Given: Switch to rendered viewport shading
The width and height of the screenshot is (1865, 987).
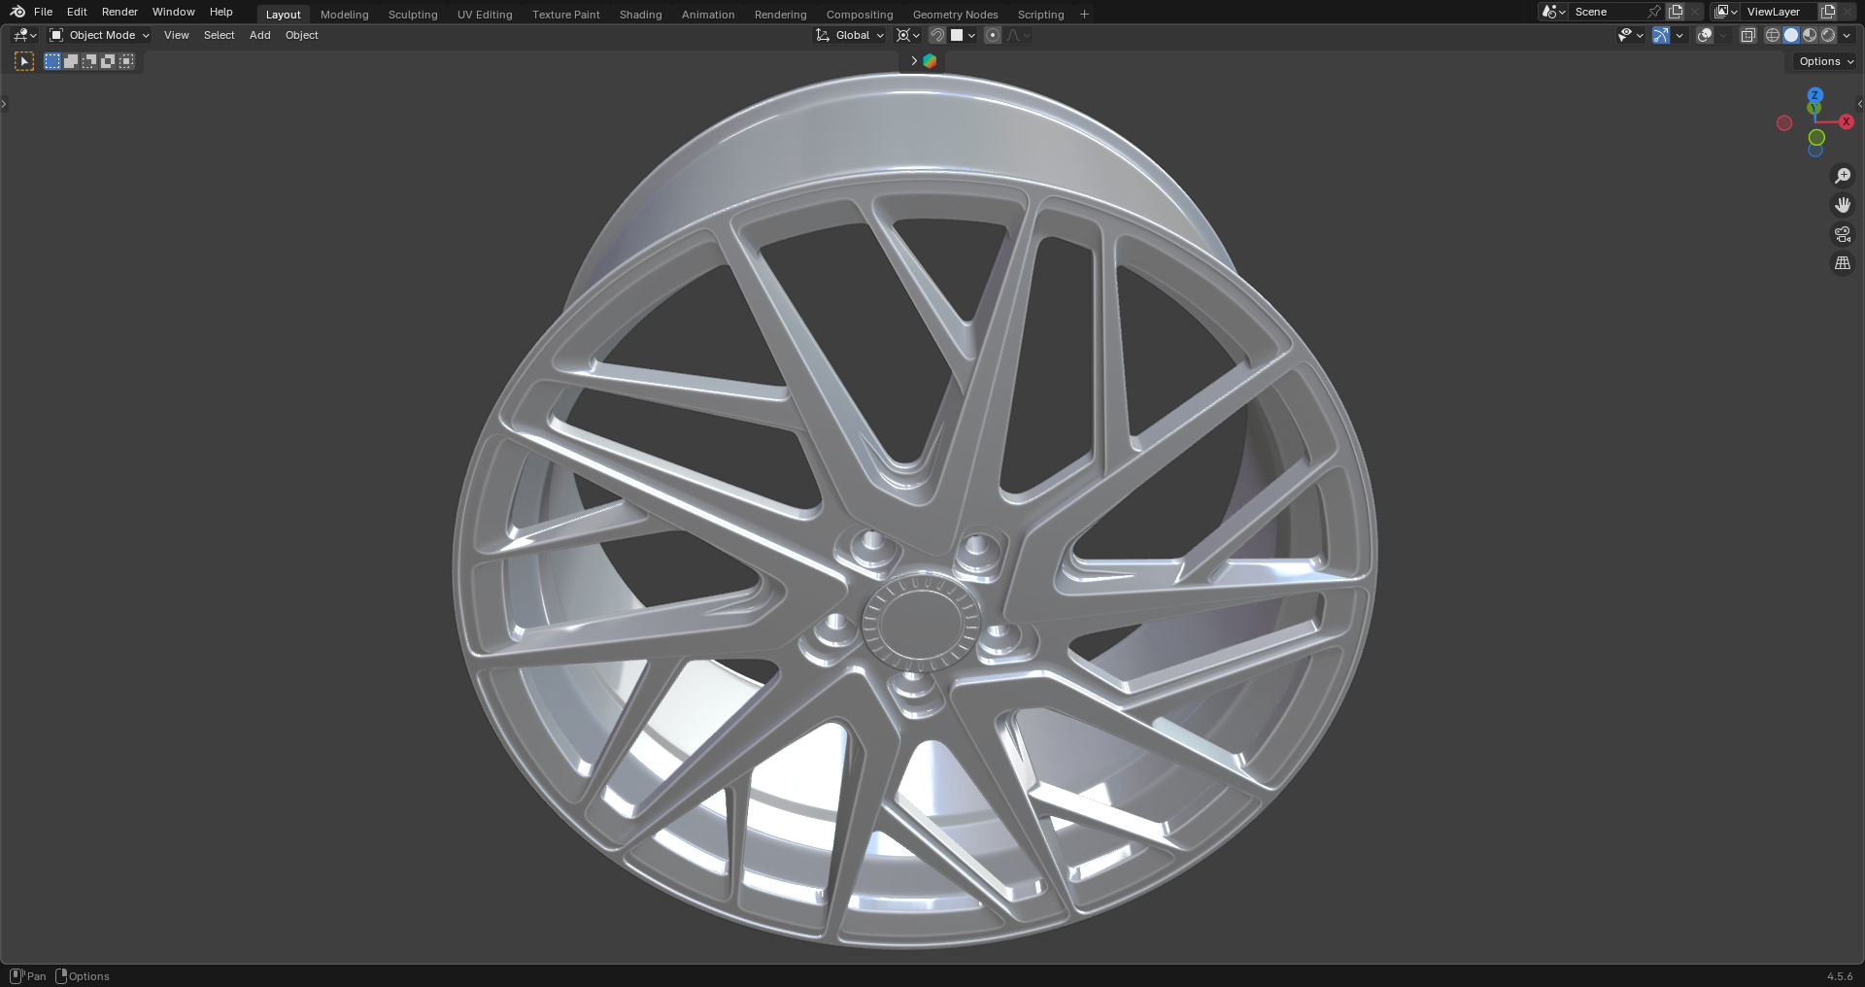Looking at the screenshot, I should point(1828,35).
